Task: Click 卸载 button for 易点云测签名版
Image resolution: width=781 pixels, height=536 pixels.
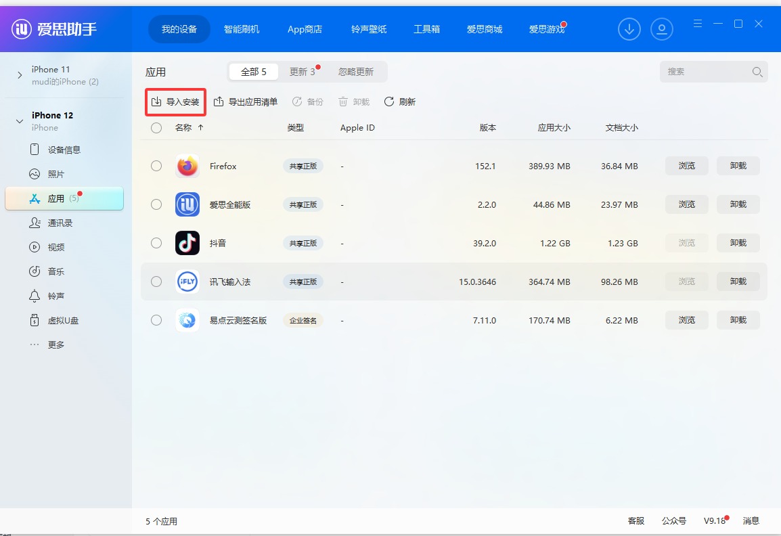Action: 738,320
